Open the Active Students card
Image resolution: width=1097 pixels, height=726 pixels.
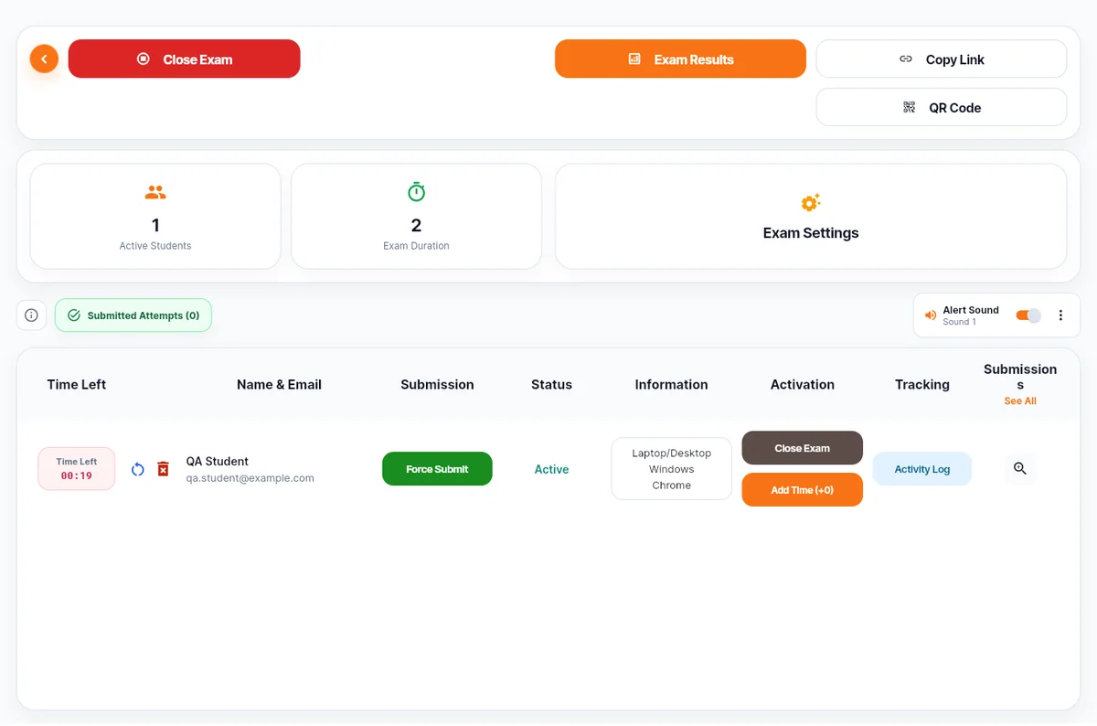pyautogui.click(x=155, y=217)
